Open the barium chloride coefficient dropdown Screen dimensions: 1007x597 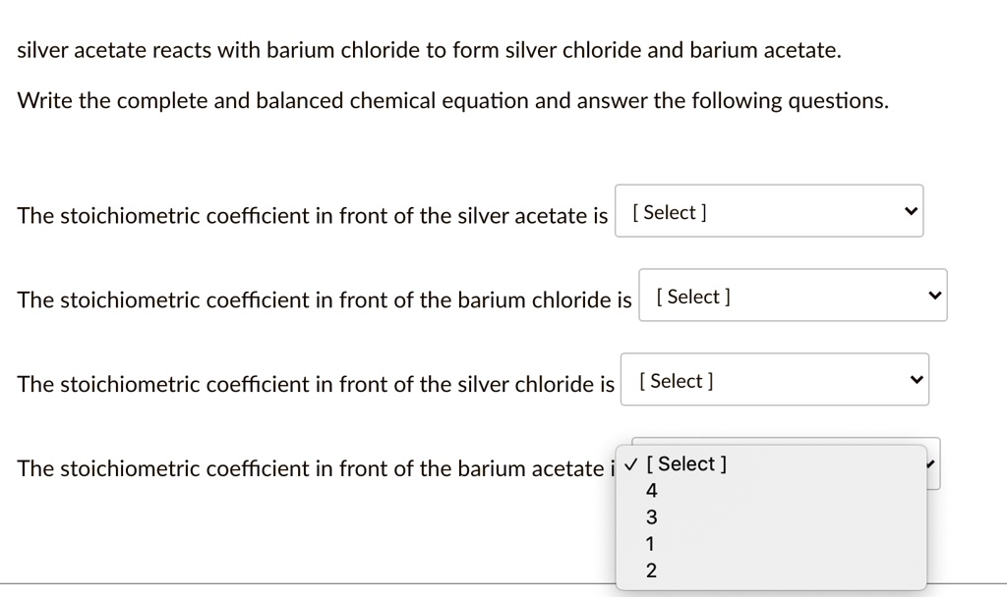pos(793,295)
